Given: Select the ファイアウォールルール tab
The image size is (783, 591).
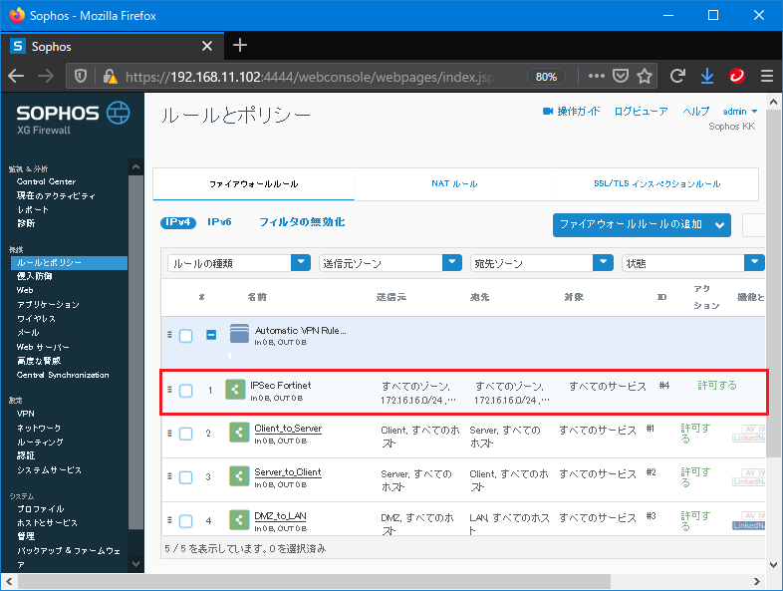Looking at the screenshot, I should 254,184.
